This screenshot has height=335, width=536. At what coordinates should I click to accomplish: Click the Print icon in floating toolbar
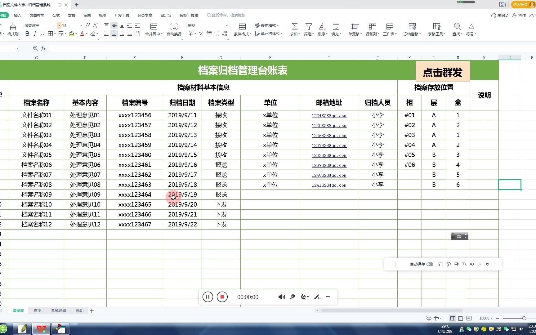pyautogui.click(x=456, y=264)
